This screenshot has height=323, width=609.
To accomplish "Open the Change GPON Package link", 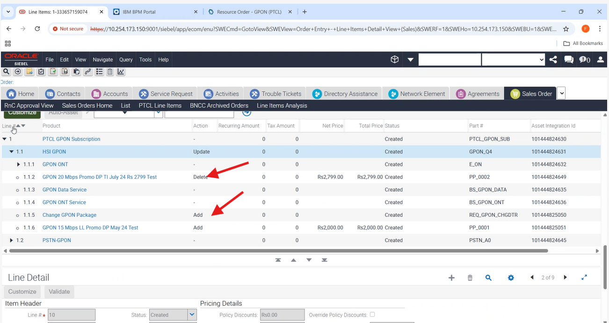I will click(x=69, y=215).
